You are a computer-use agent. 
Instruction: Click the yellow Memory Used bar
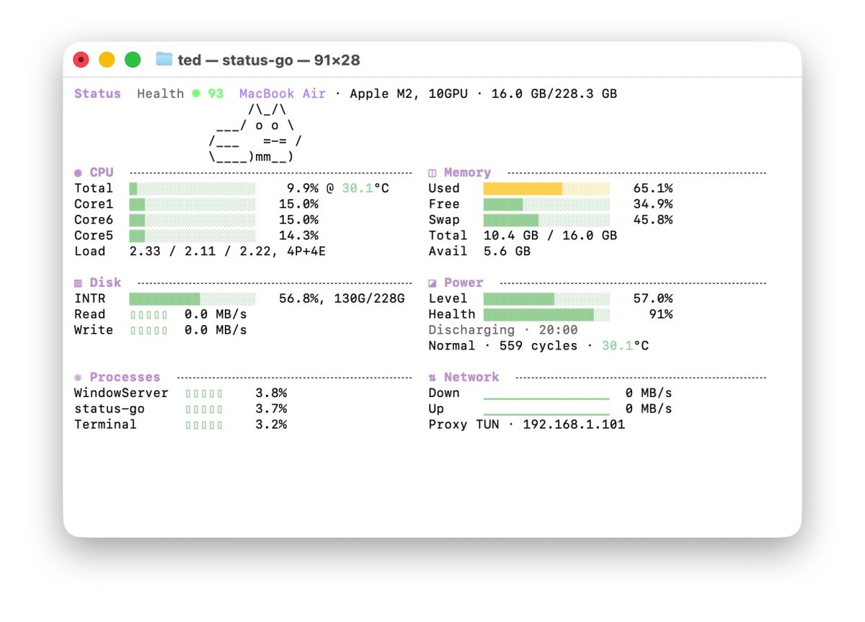547,188
